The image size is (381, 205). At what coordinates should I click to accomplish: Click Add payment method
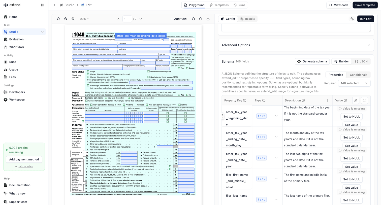pos(24,159)
